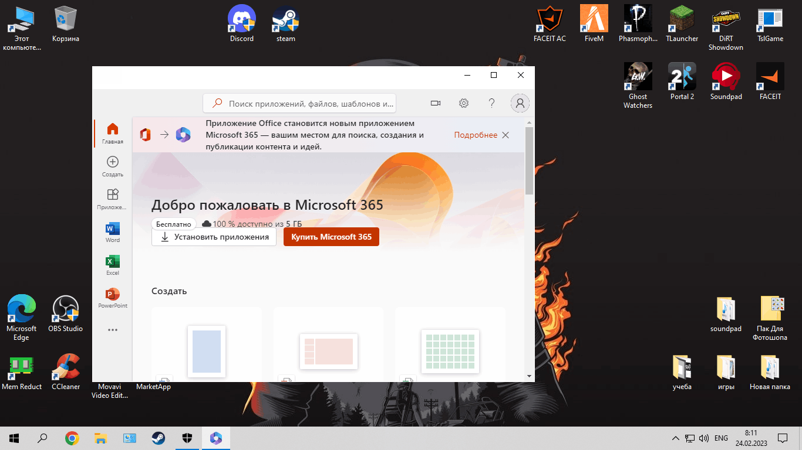Screen dimensions: 802x450
Task: Select the TLauncher desktop icon
Action: tap(682, 25)
